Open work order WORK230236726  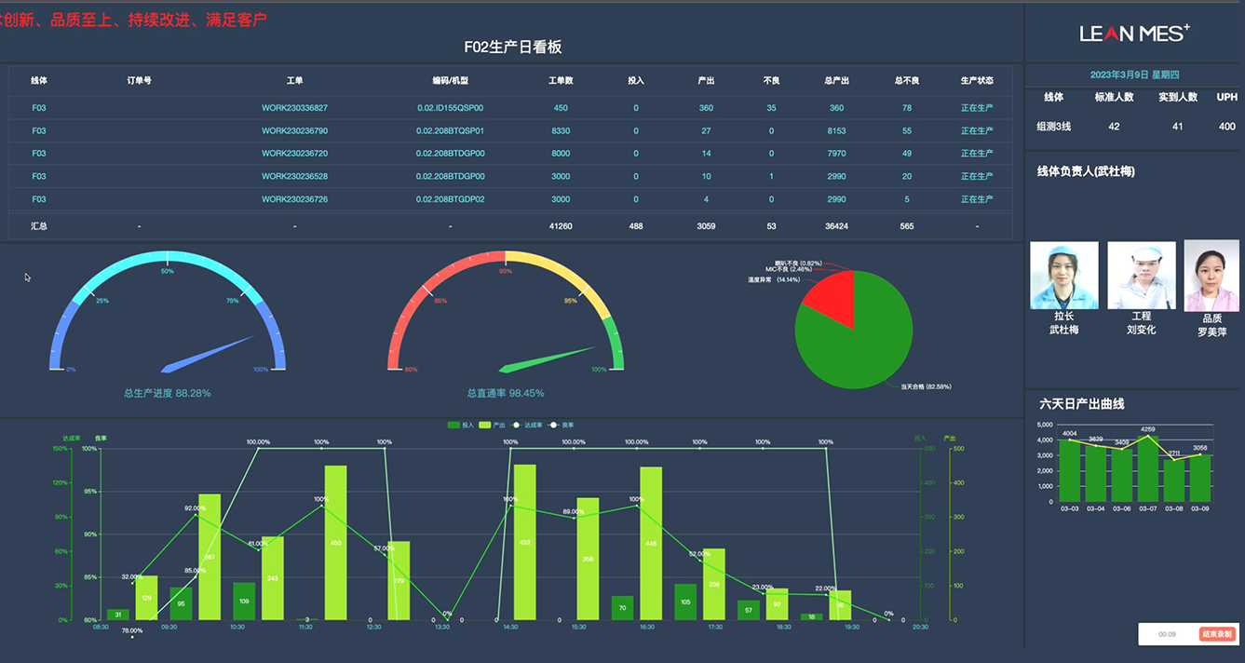pos(294,199)
